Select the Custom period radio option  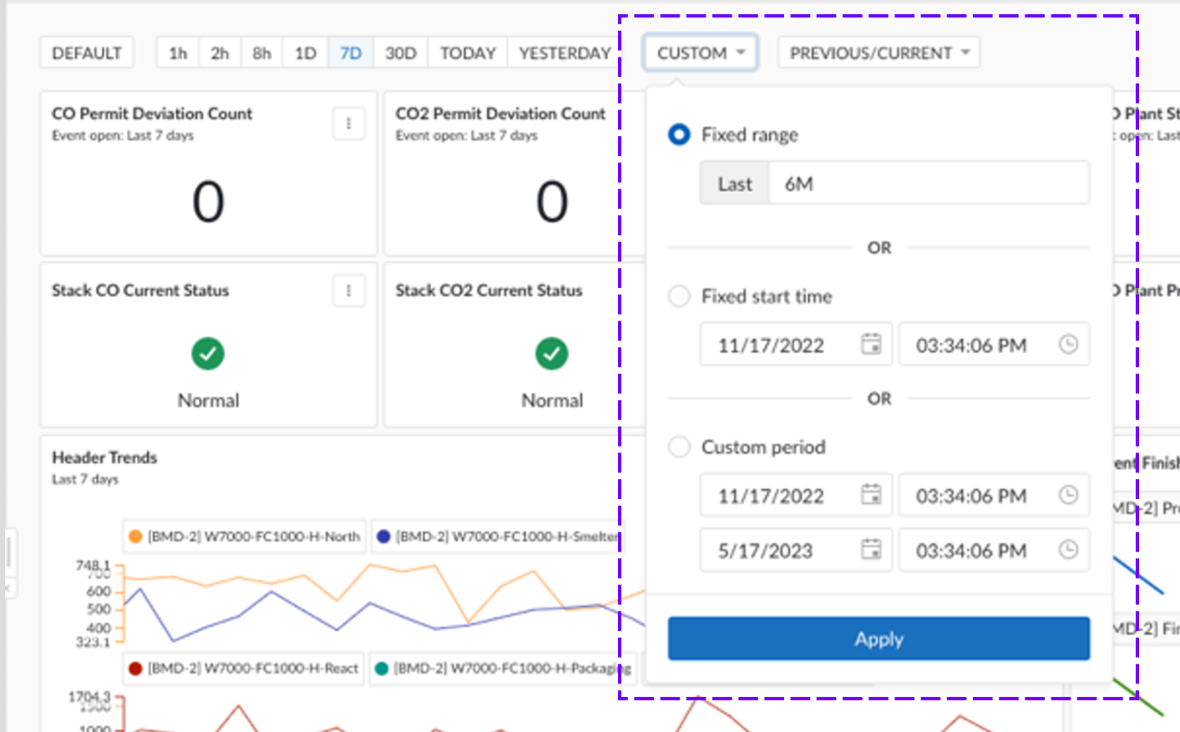click(680, 447)
